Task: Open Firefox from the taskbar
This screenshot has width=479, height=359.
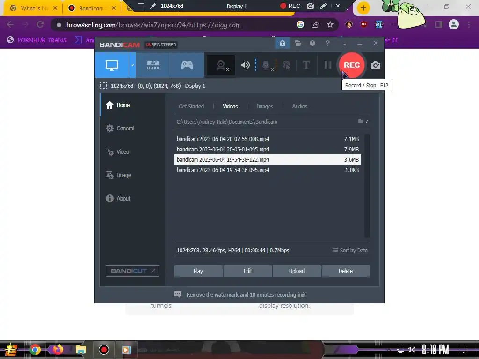Action: click(x=58, y=350)
